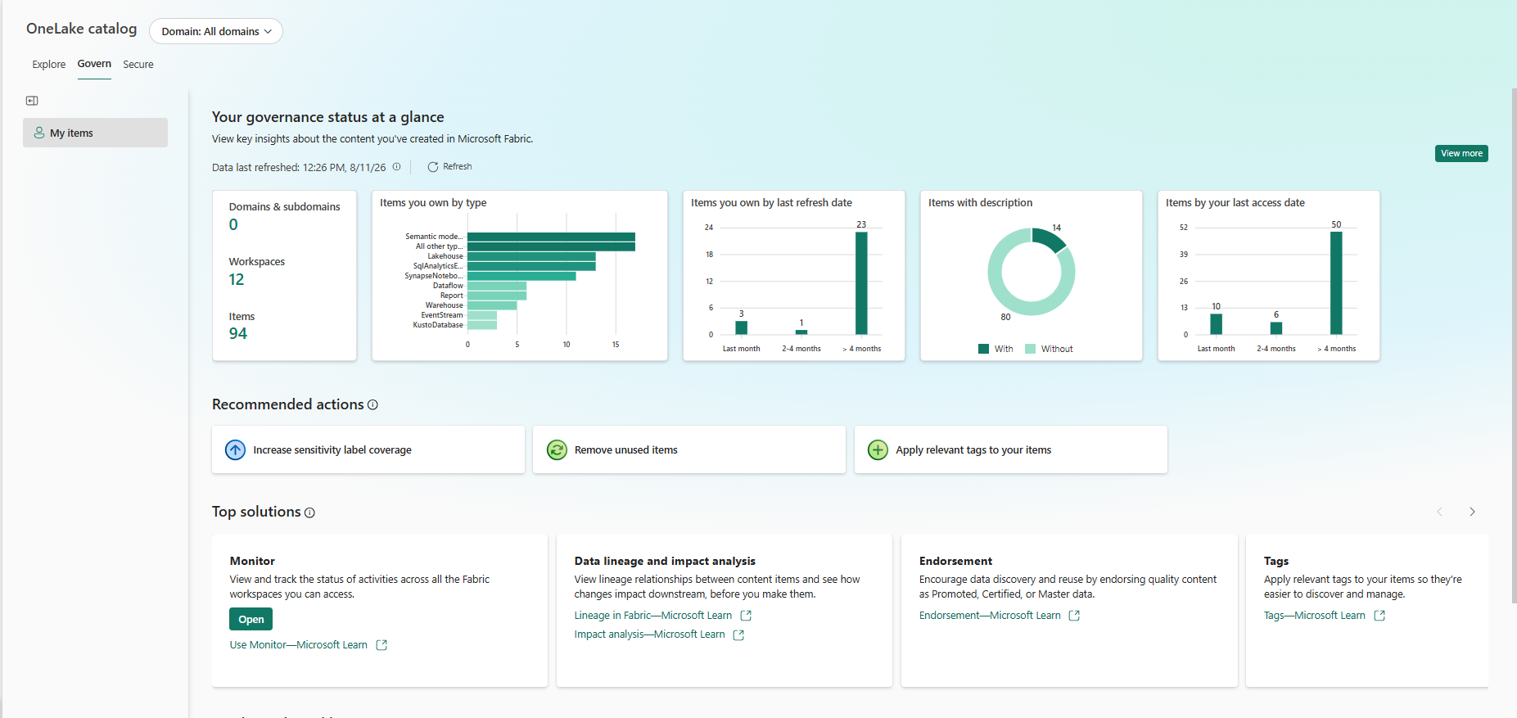Click the Monitor card heading
Image resolution: width=1517 pixels, height=718 pixels.
[x=252, y=561]
